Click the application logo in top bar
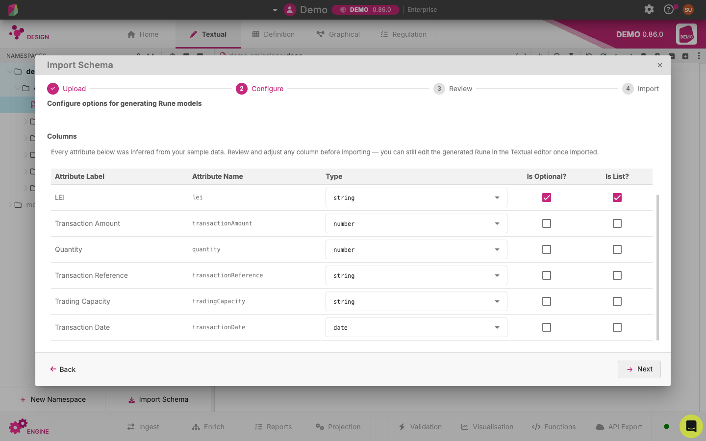Screen dimensions: 706x441 tap(13, 9)
